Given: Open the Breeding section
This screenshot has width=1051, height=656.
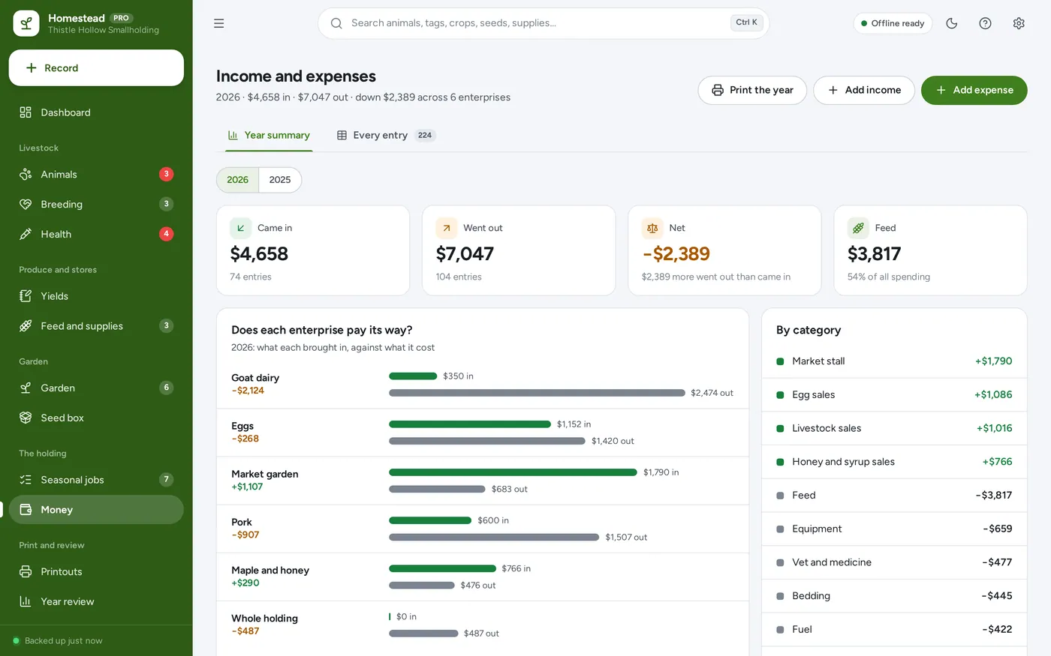Looking at the screenshot, I should tap(96, 205).
